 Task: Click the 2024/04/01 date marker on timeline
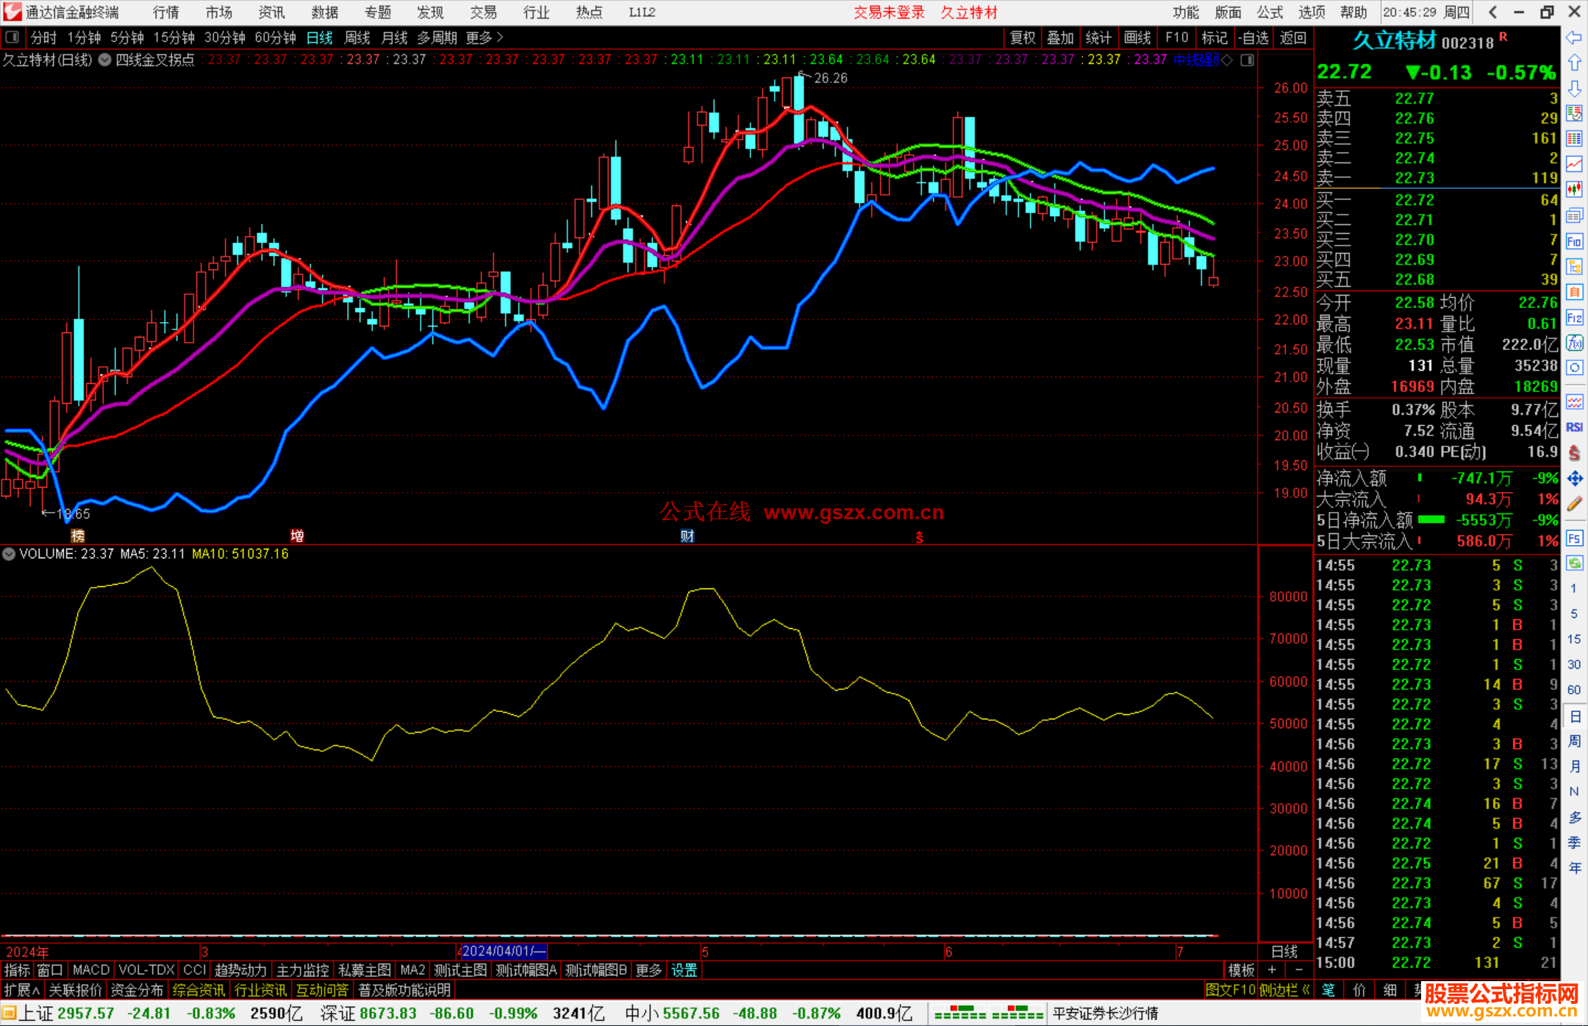504,951
